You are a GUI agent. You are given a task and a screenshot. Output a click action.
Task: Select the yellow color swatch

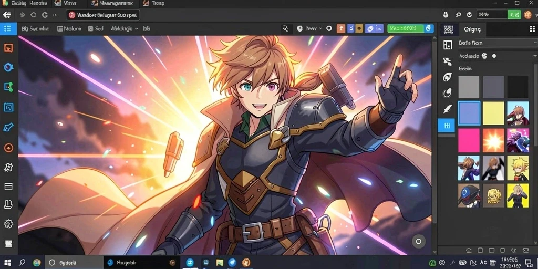[493, 113]
